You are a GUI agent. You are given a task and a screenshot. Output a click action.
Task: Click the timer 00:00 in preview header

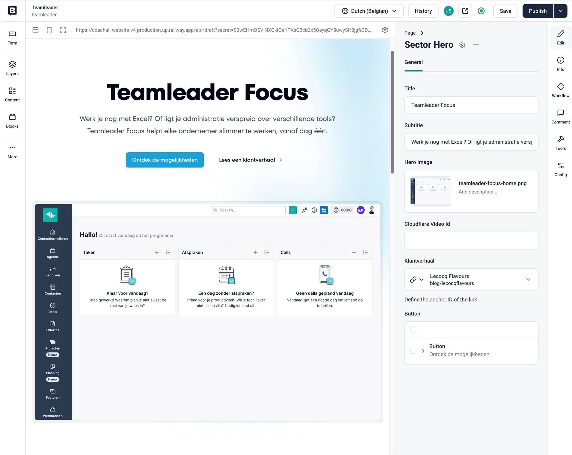pos(343,210)
